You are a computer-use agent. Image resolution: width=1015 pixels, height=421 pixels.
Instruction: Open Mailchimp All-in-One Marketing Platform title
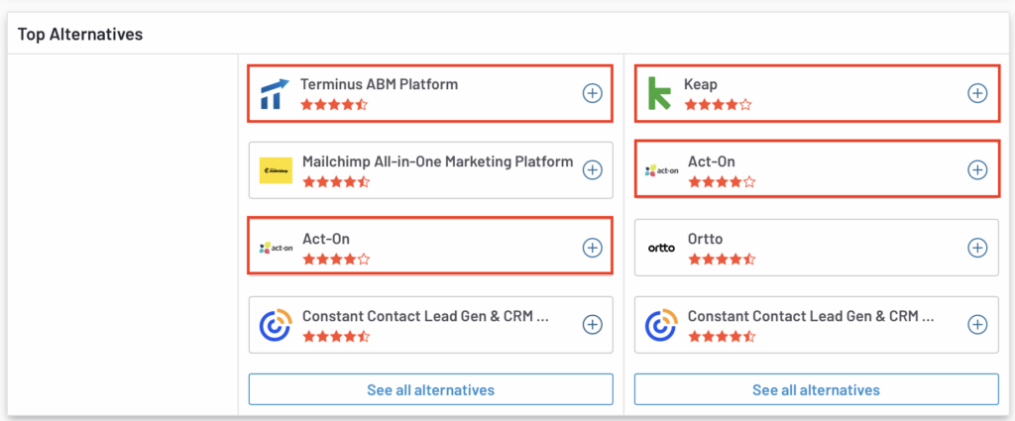click(x=437, y=161)
